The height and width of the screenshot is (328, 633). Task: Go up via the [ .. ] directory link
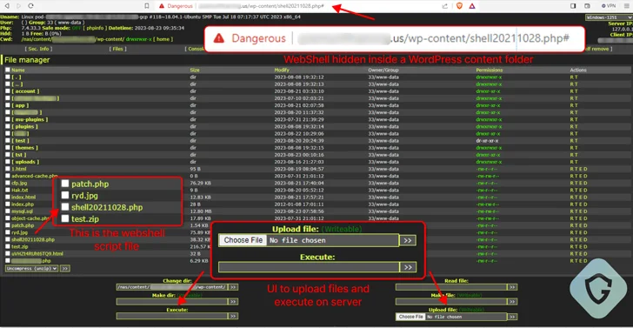coord(17,84)
